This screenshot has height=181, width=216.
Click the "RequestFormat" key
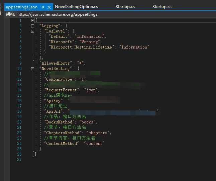click(x=62, y=90)
